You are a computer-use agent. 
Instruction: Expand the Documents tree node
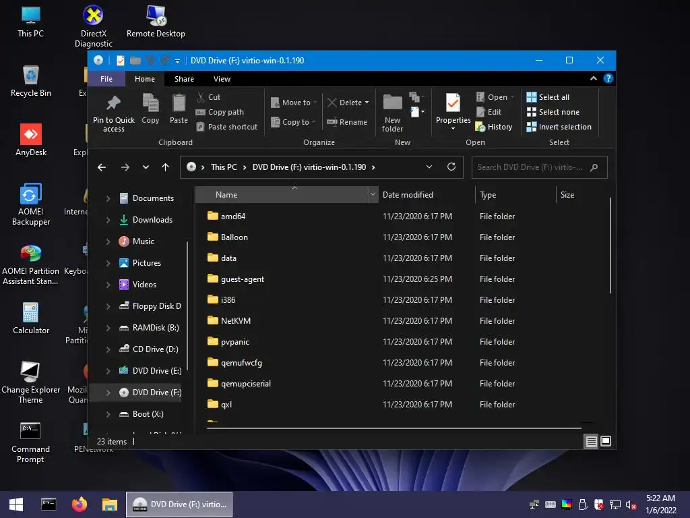[x=108, y=198]
